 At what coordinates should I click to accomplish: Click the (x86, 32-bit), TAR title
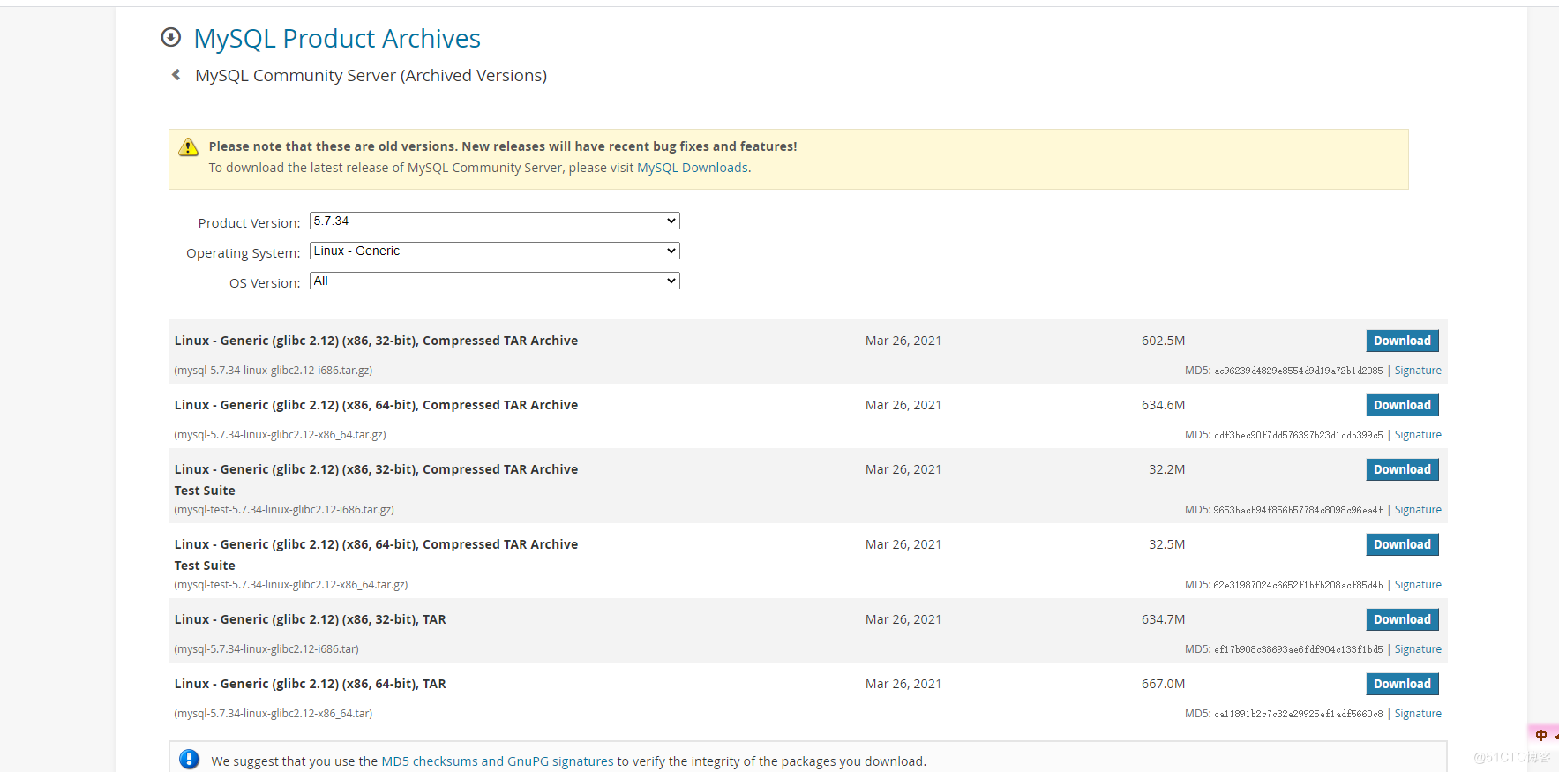[x=310, y=619]
